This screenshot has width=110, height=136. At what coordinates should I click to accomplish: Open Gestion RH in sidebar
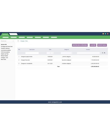click(4, 44)
